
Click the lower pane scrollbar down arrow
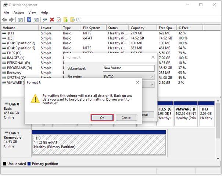point(218,158)
